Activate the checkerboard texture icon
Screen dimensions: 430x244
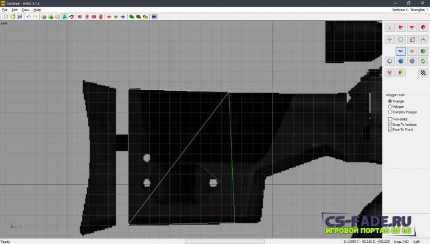[x=423, y=73]
